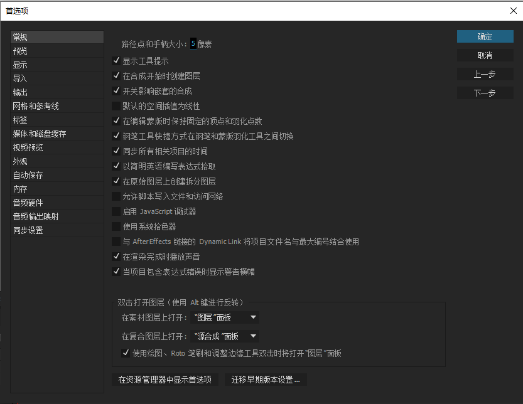523x404 pixels.
Task: Enable the Dynamic Link 项目文件名 checkbox
Action: click(116, 242)
